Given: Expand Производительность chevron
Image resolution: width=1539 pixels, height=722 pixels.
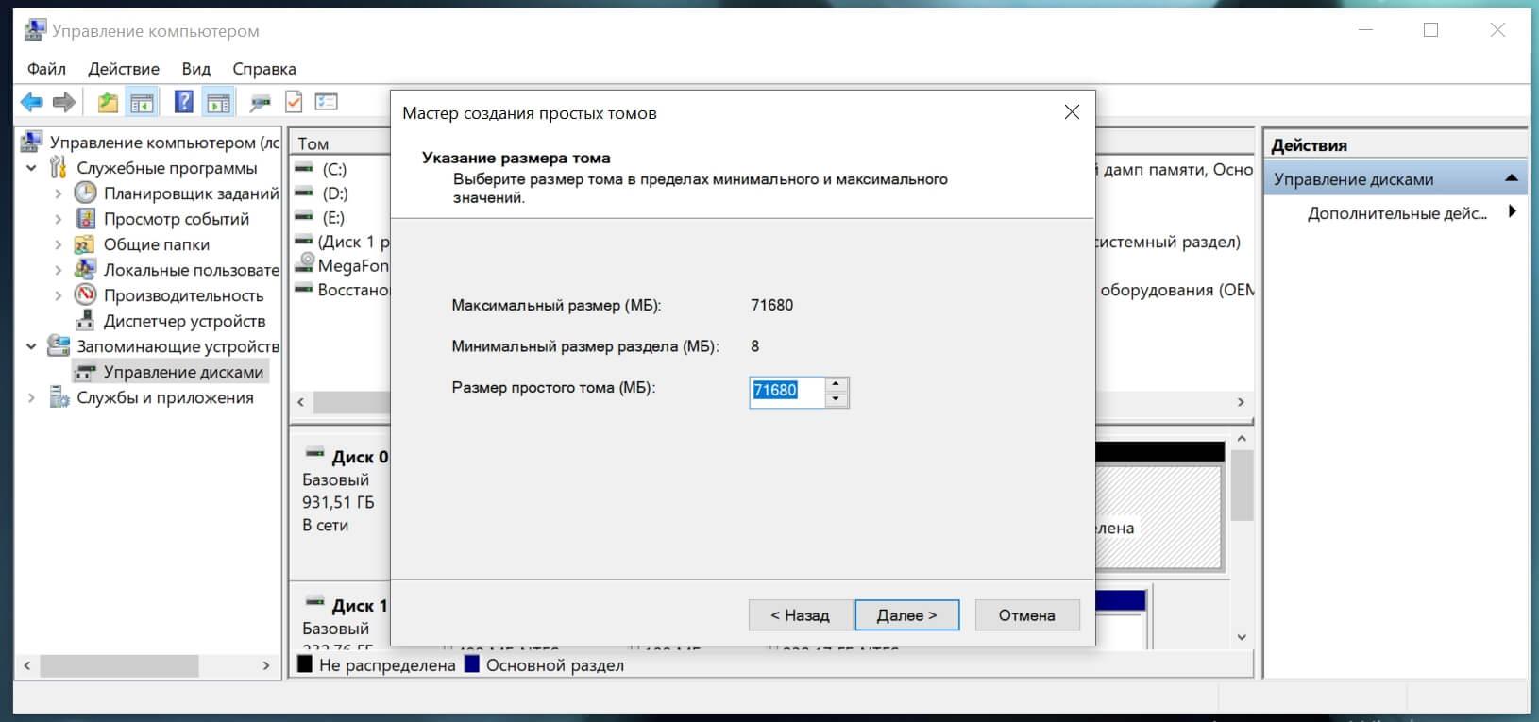Looking at the screenshot, I should [x=59, y=295].
